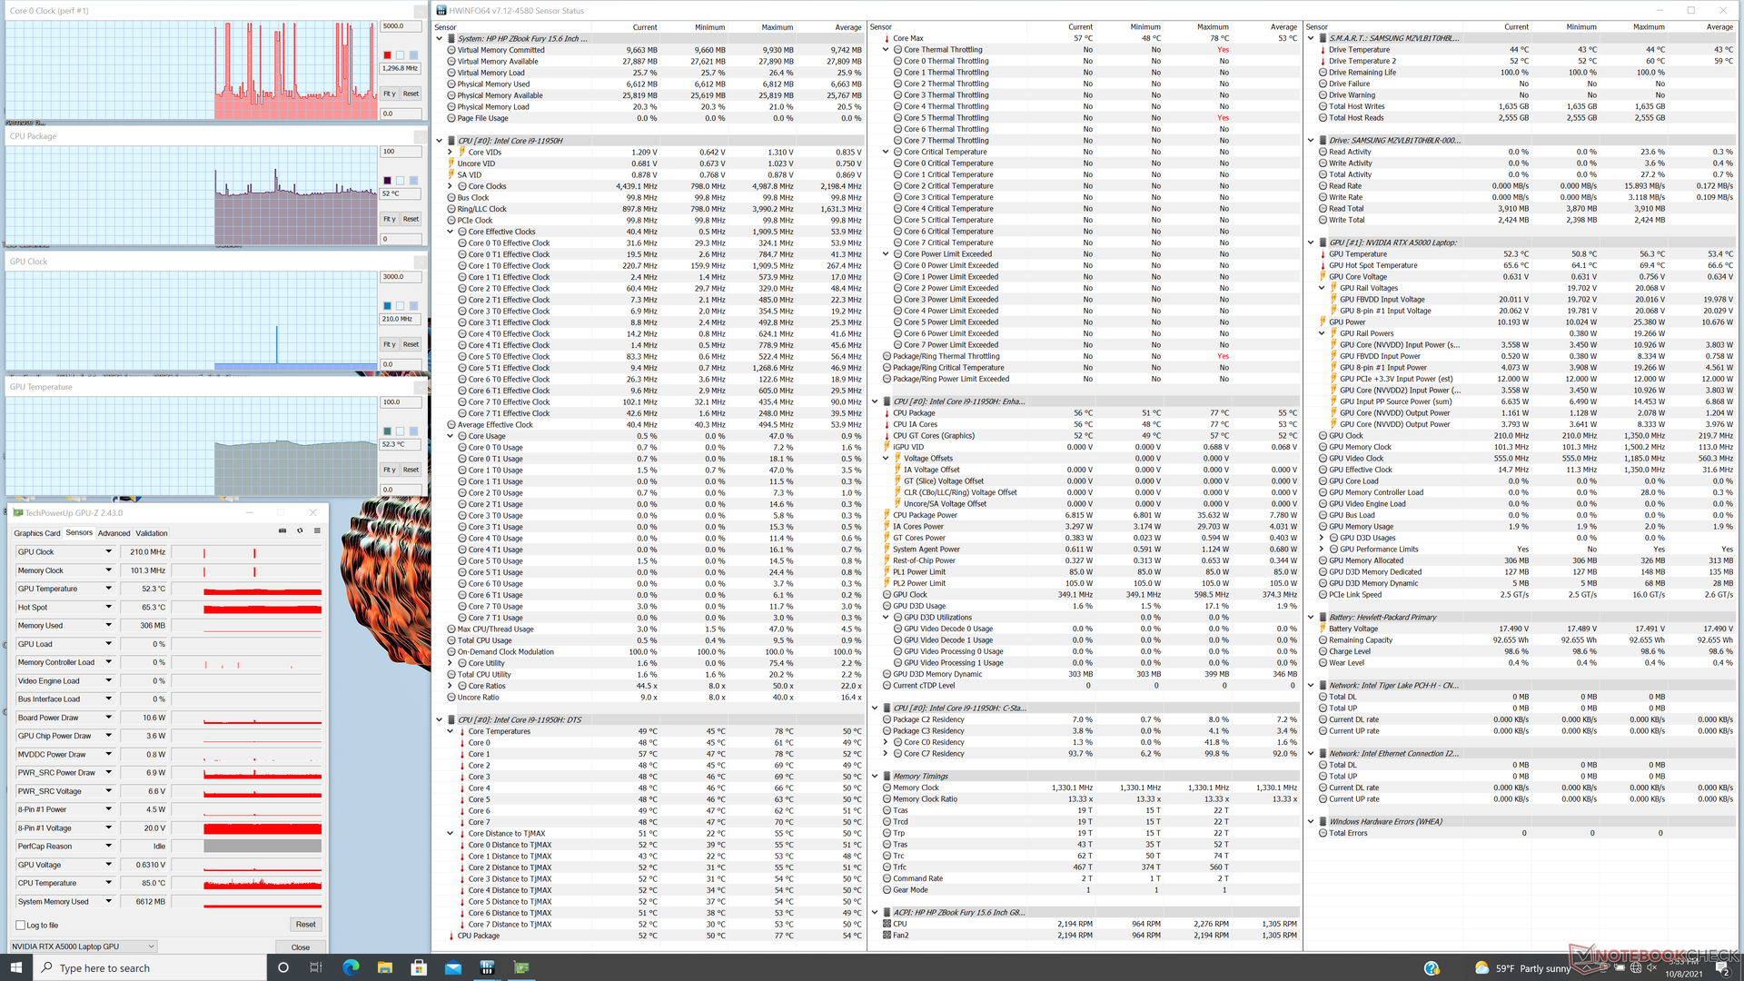The image size is (1744, 981).
Task: Switch to Graphics Card tab
Action: [37, 533]
